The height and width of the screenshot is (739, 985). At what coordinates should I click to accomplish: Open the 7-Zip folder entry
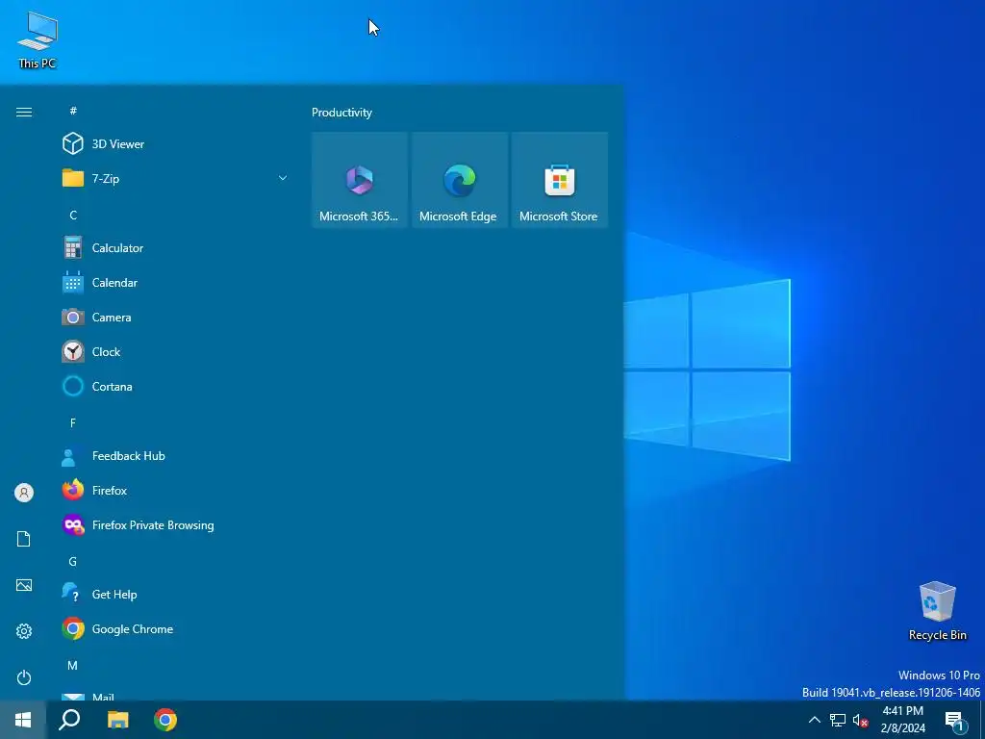[174, 178]
